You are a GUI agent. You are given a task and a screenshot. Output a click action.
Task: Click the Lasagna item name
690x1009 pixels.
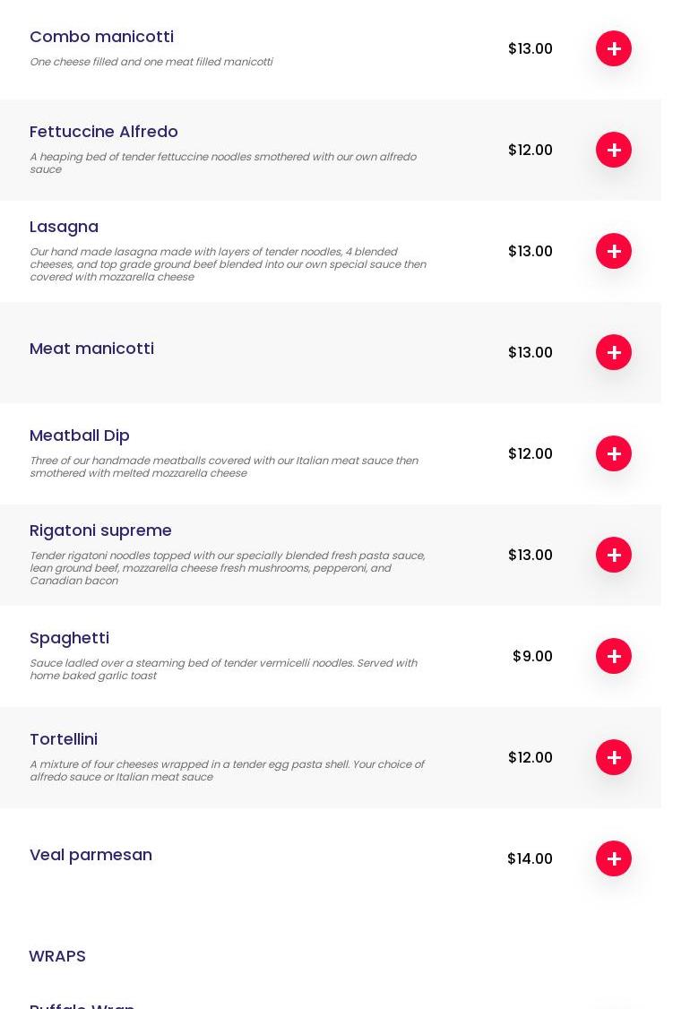[x=64, y=227]
